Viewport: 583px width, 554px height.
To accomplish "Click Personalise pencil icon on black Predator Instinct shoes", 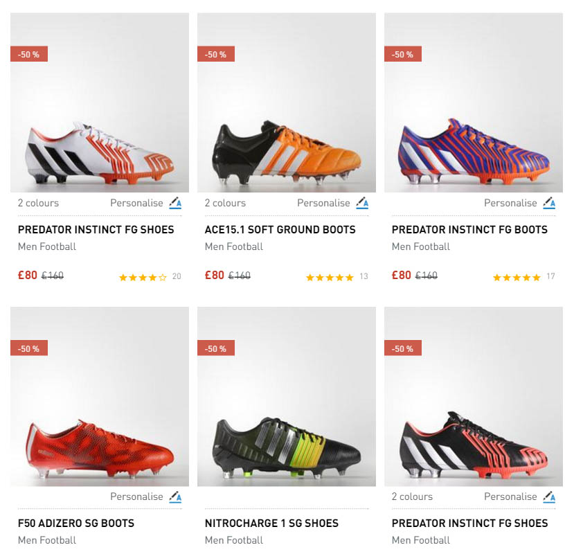I will click(x=549, y=497).
